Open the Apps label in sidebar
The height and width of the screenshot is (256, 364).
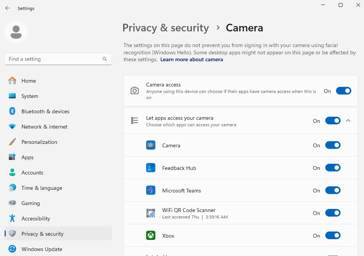pos(27,157)
